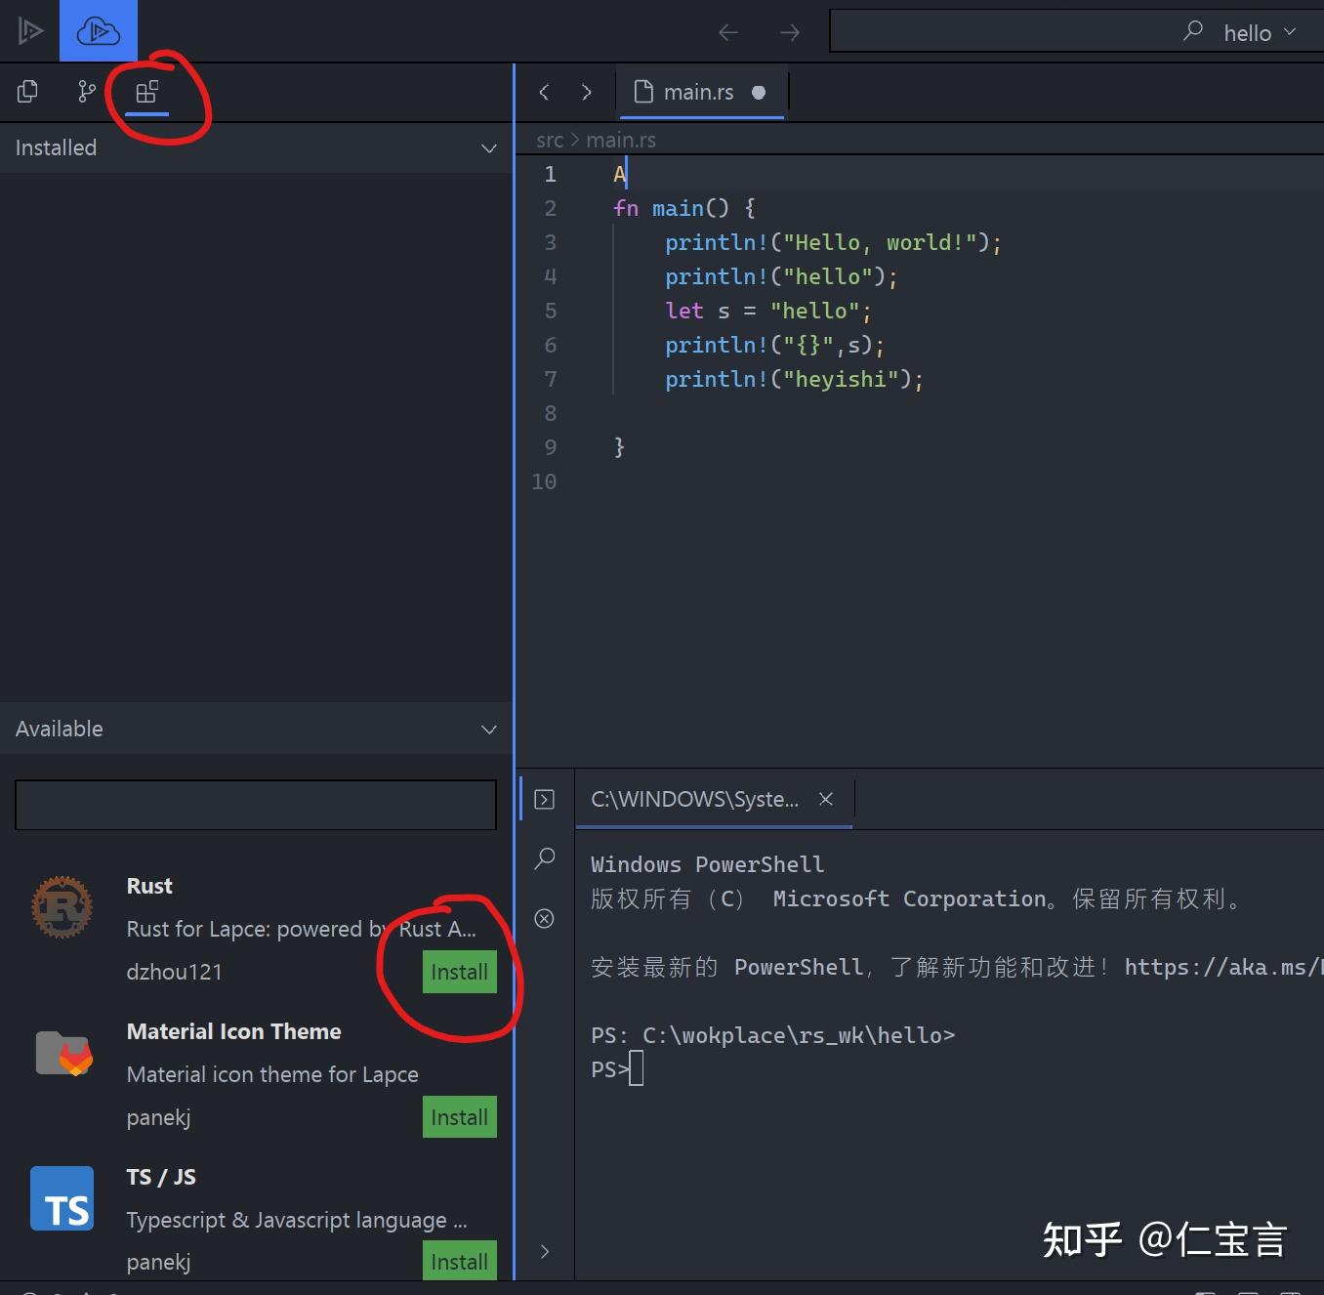Click the navigate forward arrow

tap(789, 32)
